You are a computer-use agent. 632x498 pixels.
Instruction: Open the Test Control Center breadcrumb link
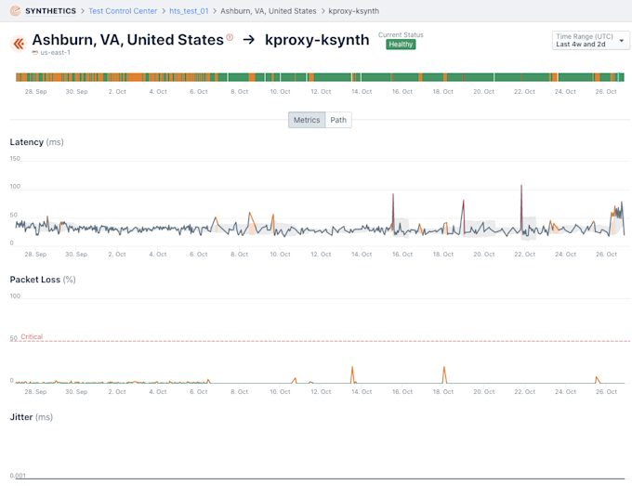click(123, 11)
